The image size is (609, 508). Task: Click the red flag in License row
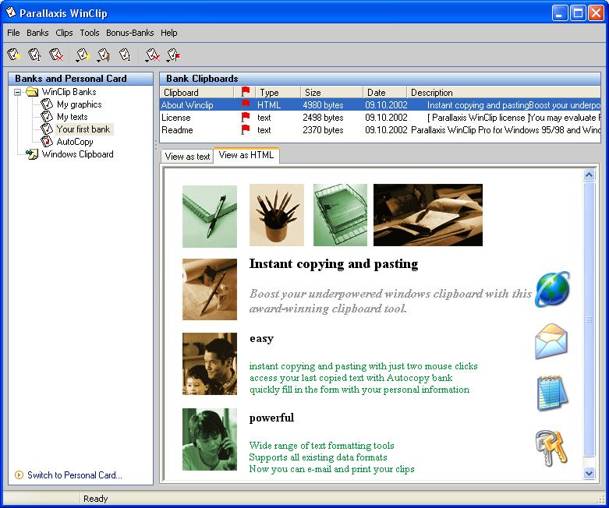pyautogui.click(x=246, y=117)
